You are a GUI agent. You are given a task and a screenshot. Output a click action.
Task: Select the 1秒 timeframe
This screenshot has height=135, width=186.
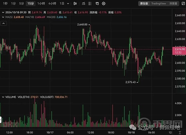tap(5, 3)
